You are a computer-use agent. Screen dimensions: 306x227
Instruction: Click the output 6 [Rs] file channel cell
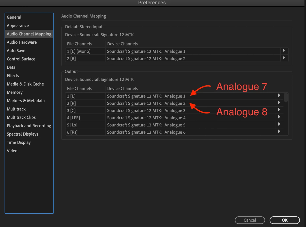tap(85, 132)
